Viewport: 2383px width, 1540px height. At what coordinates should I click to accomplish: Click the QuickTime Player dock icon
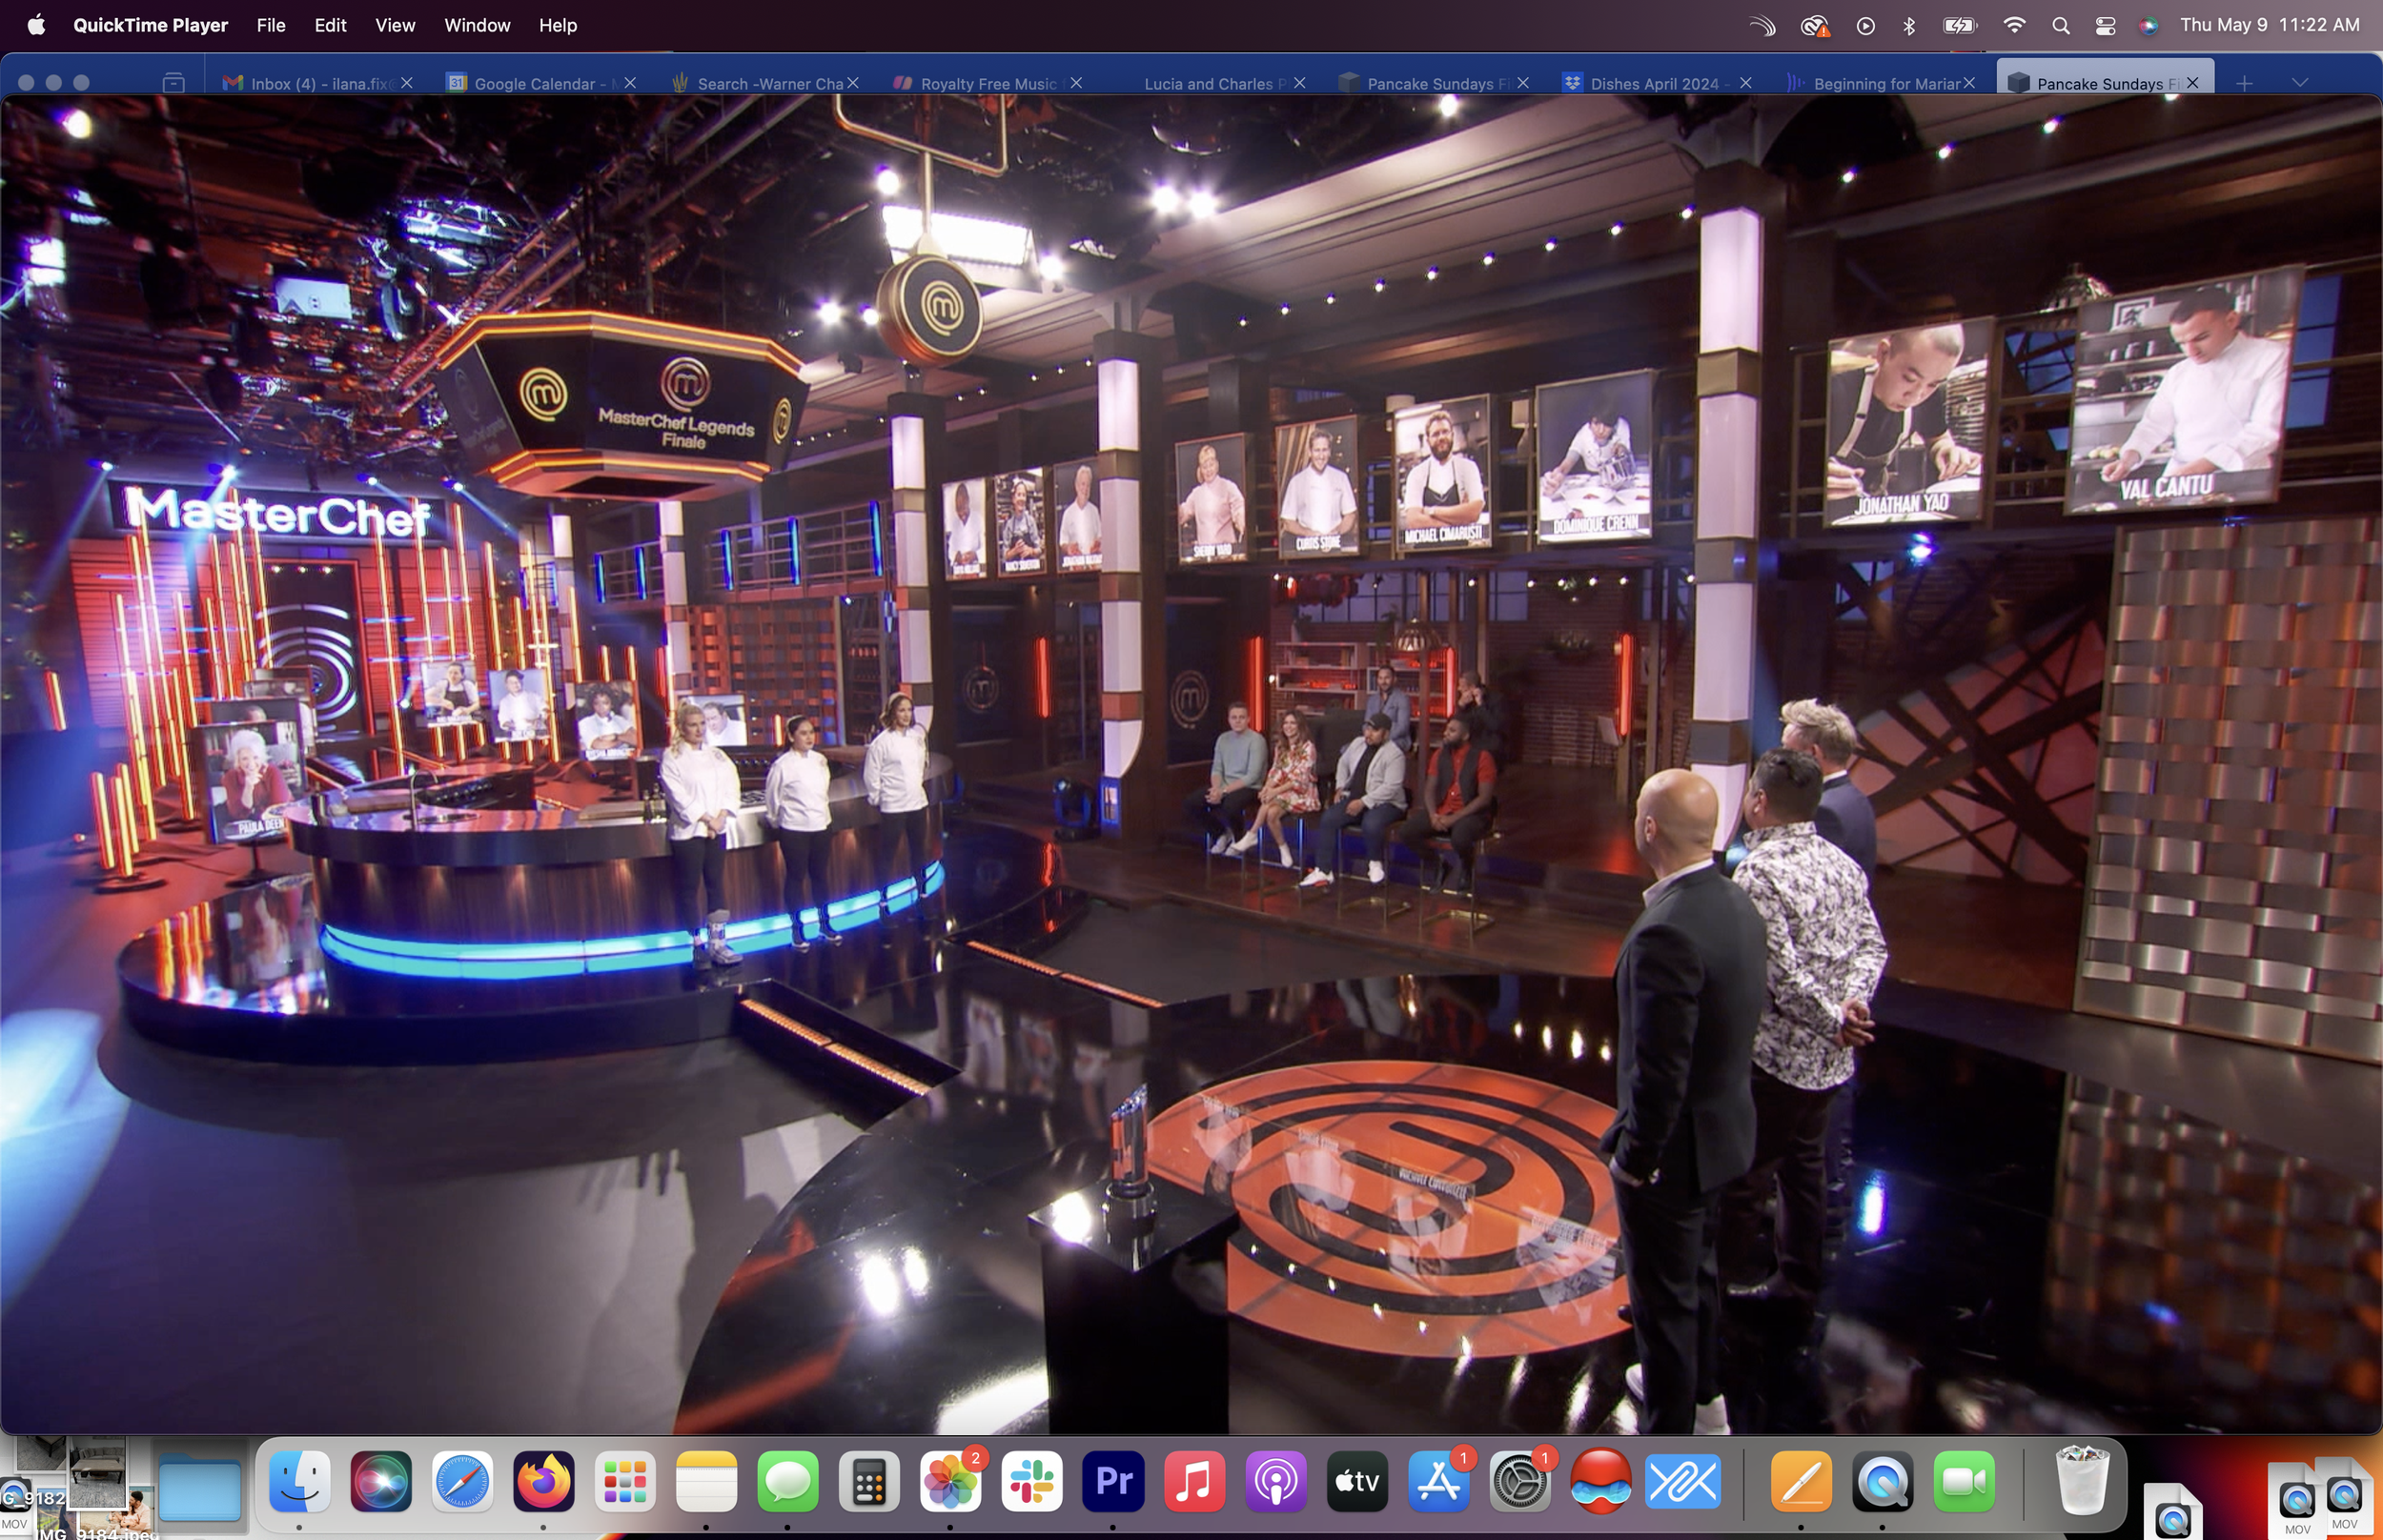pyautogui.click(x=1883, y=1481)
